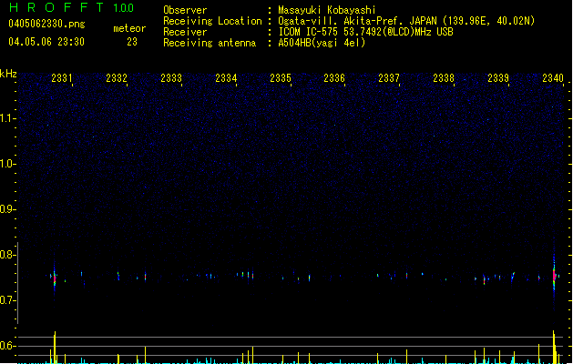573x364 pixels.
Task: Click the date stamp 04.05.06 23:30
Action: [46, 42]
